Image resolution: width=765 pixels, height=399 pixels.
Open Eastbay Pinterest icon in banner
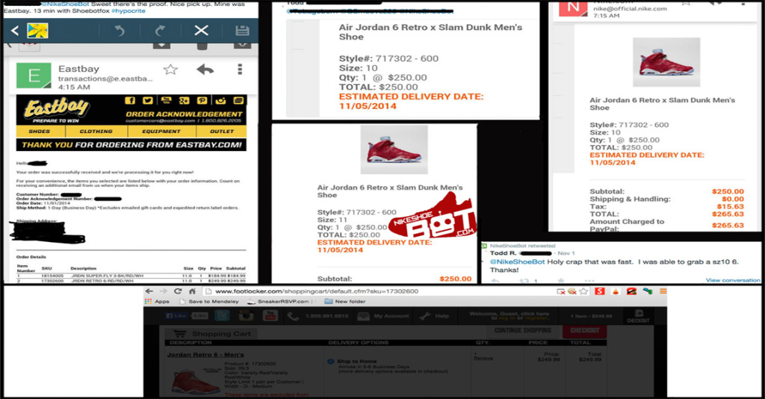point(202,101)
